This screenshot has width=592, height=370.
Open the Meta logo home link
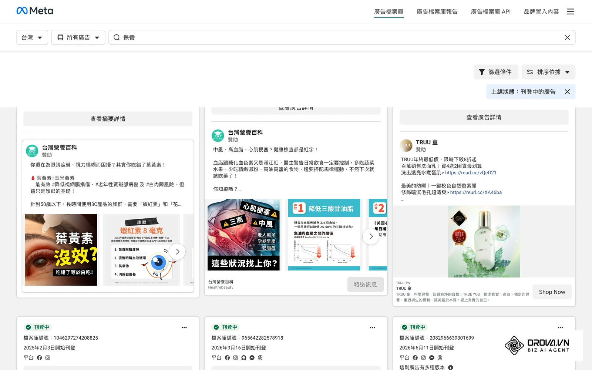[35, 11]
